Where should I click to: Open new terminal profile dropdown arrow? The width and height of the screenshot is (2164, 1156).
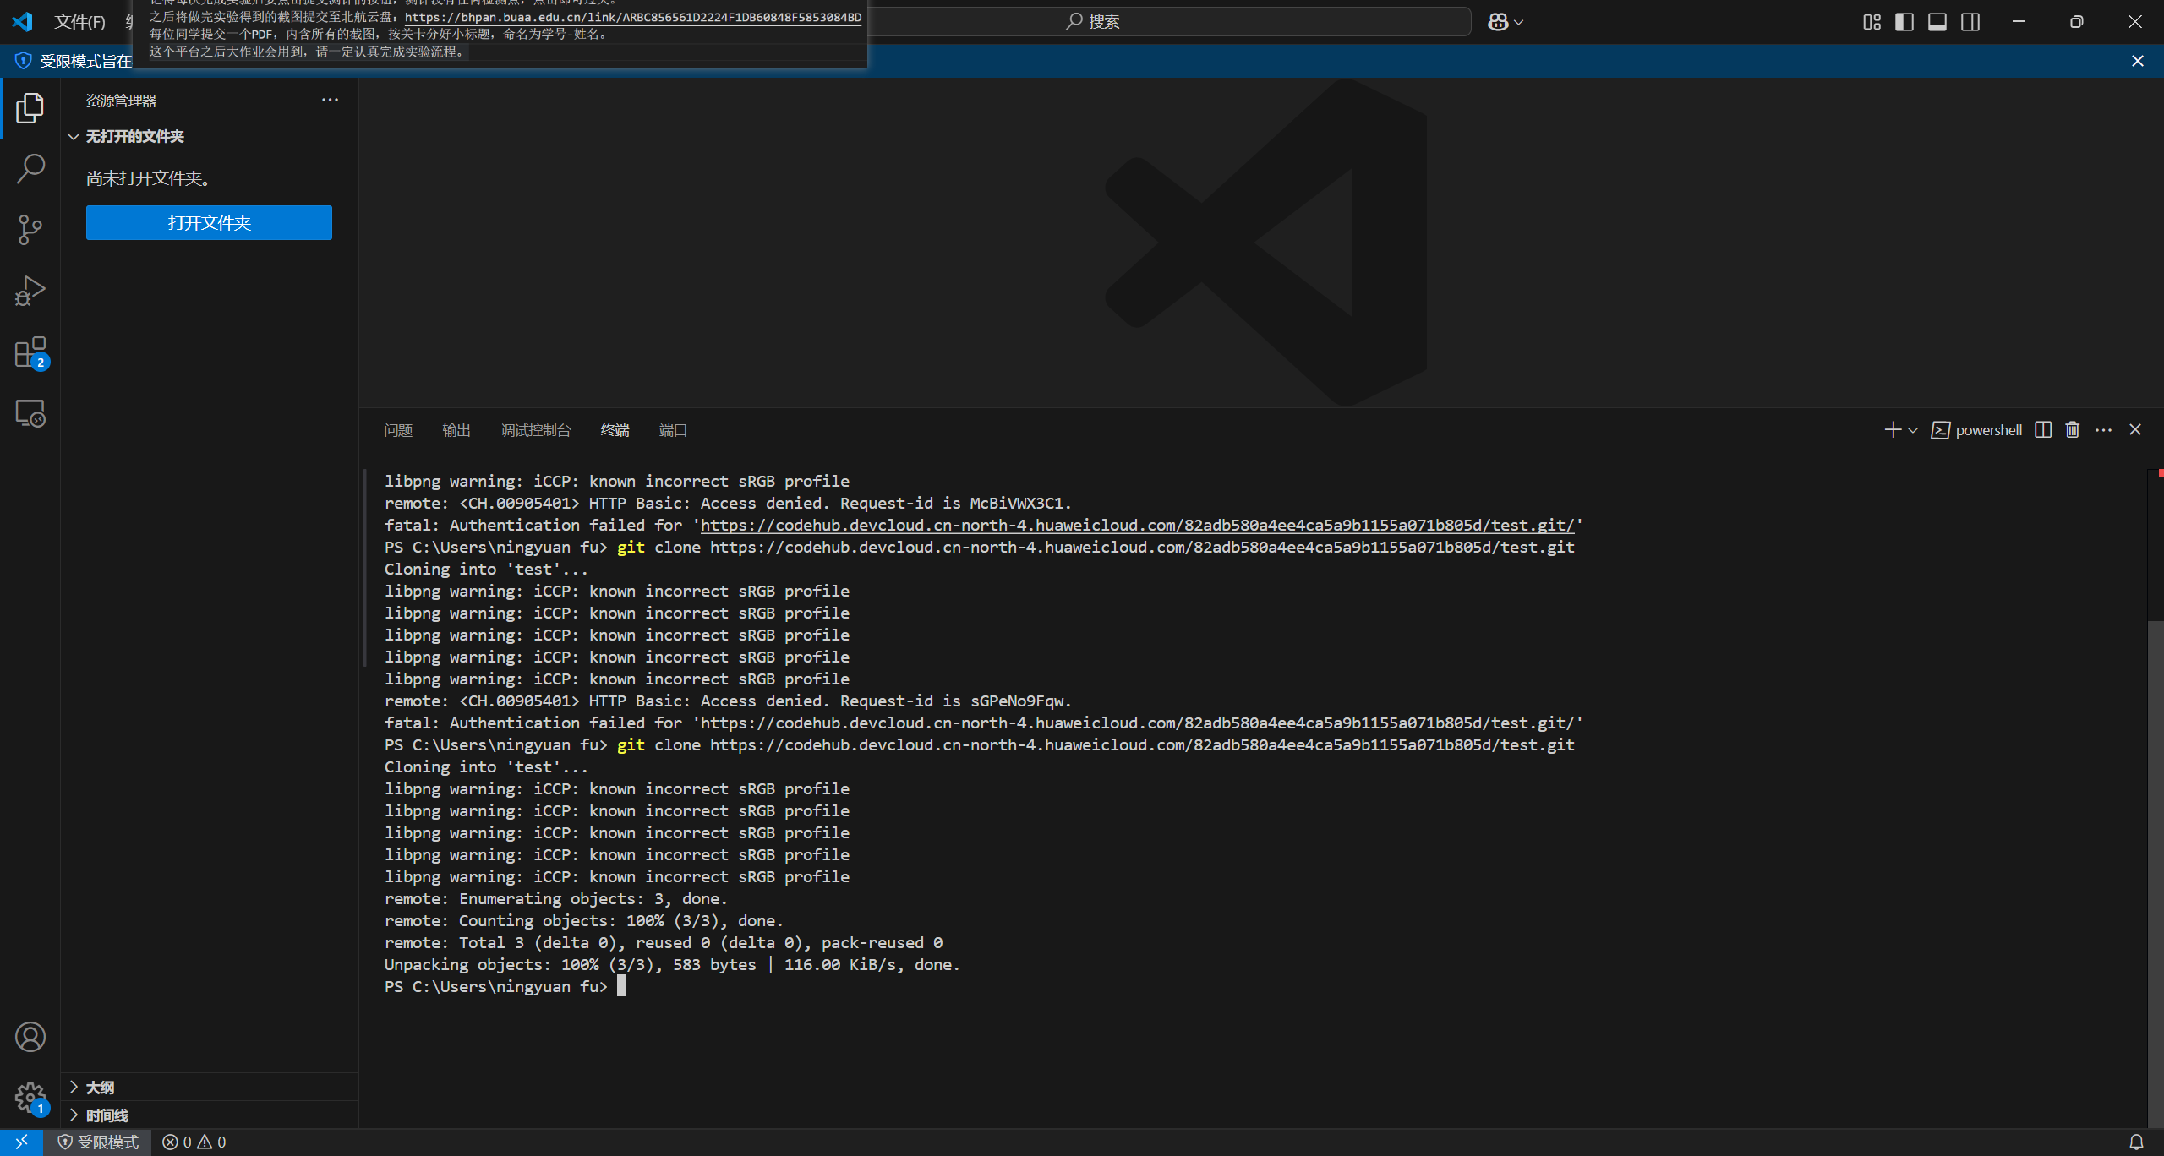tap(1913, 431)
